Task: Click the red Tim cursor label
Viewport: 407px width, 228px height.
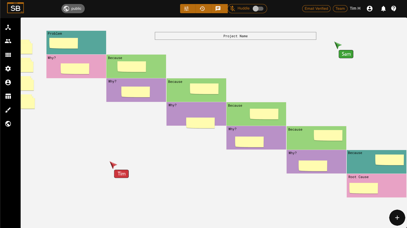Action: tap(121, 174)
